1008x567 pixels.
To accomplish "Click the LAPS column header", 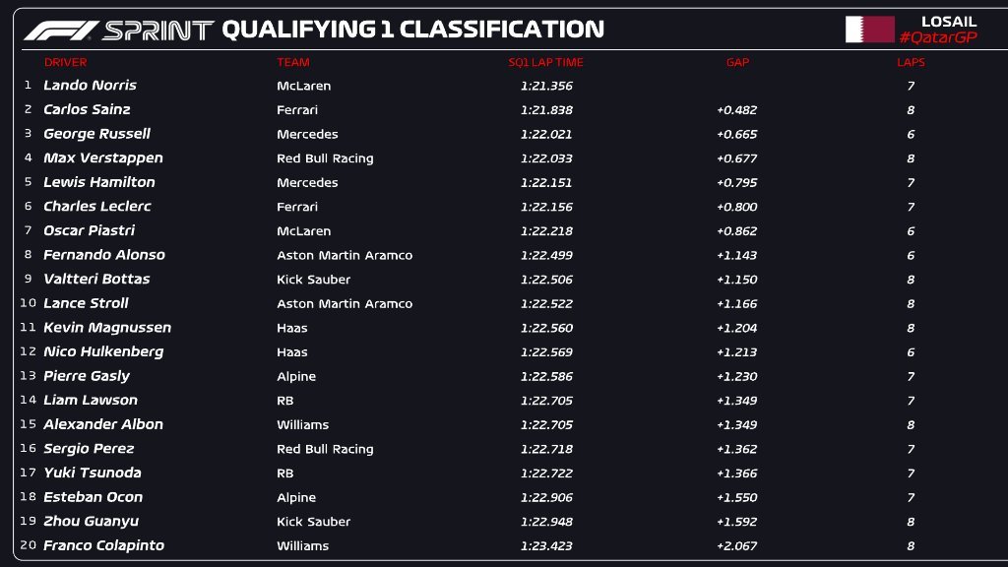I will (911, 63).
